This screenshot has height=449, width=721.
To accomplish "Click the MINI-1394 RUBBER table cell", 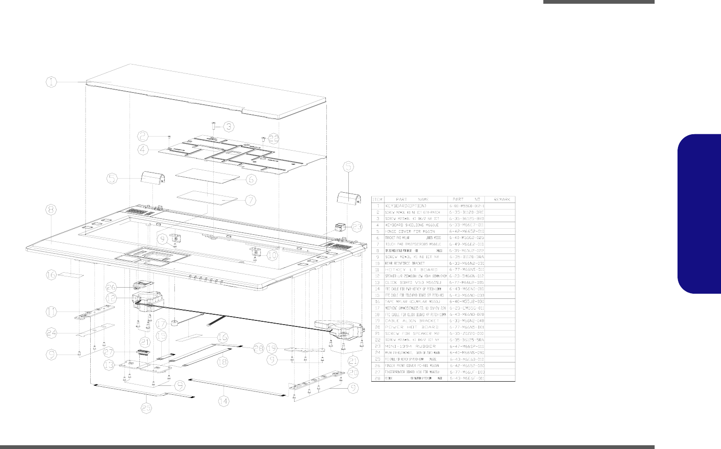I will [x=416, y=346].
